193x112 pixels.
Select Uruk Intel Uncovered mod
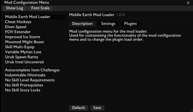[x=24, y=62]
